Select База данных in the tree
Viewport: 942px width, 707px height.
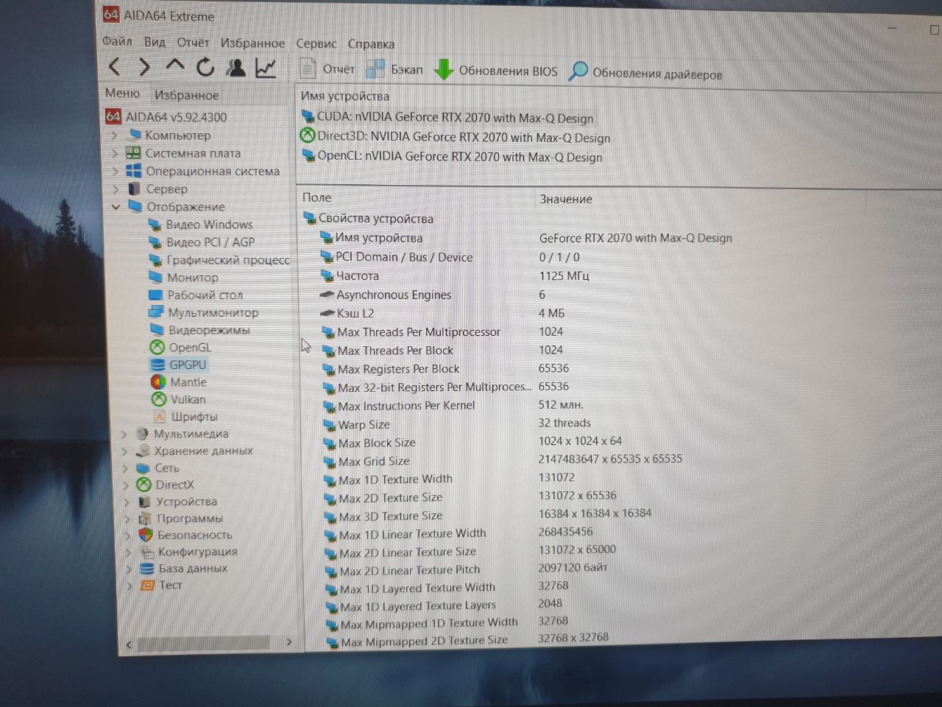click(x=184, y=569)
